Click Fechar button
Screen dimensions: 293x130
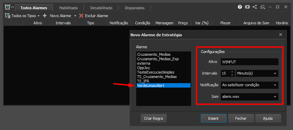point(241,118)
